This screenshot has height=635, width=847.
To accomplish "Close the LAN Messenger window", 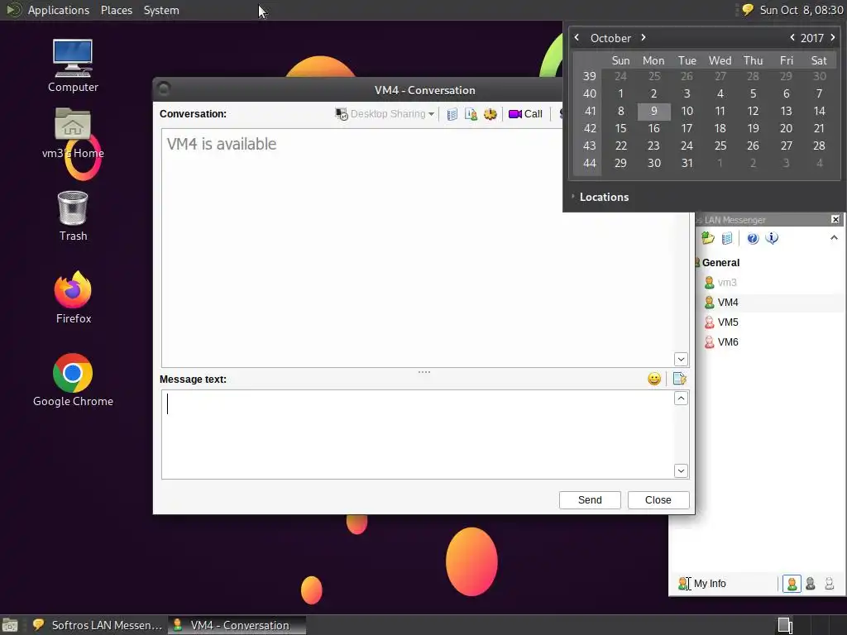I will pos(835,219).
